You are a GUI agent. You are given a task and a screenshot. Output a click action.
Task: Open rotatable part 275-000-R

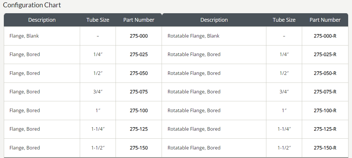(x=325, y=36)
